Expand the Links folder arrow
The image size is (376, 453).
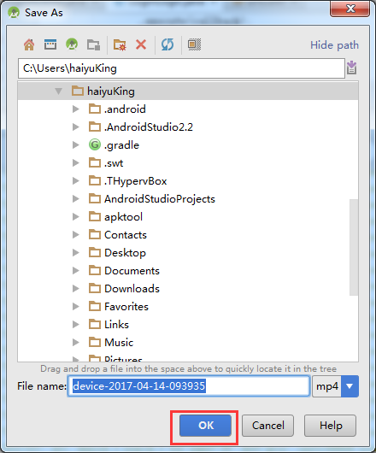[76, 325]
